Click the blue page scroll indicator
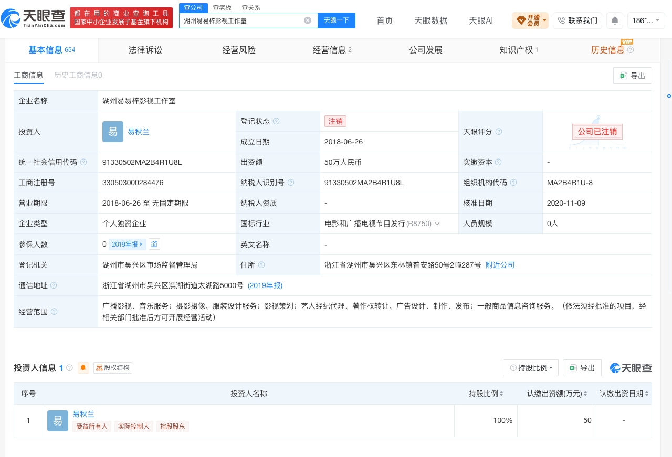Viewport: 672px width, 457px height. [x=669, y=96]
